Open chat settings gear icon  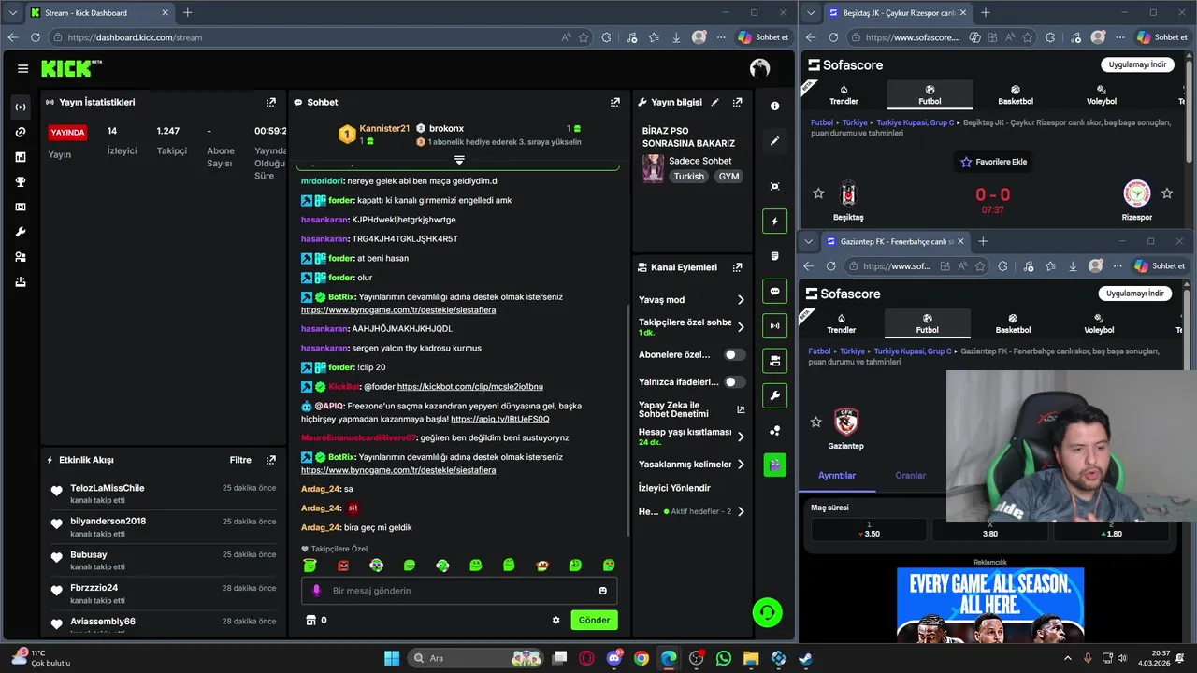tap(556, 620)
